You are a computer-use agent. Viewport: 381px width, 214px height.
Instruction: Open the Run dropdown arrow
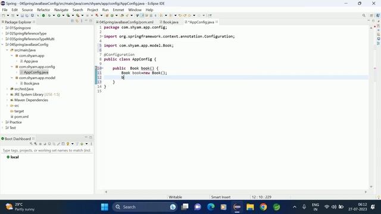[x=64, y=15]
